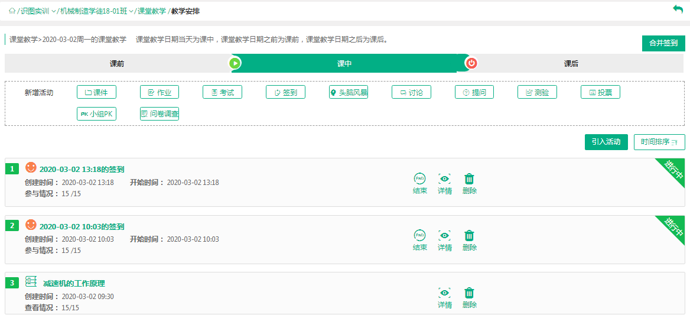
Task: Add a new 头脑风暴 activity
Action: (x=349, y=92)
